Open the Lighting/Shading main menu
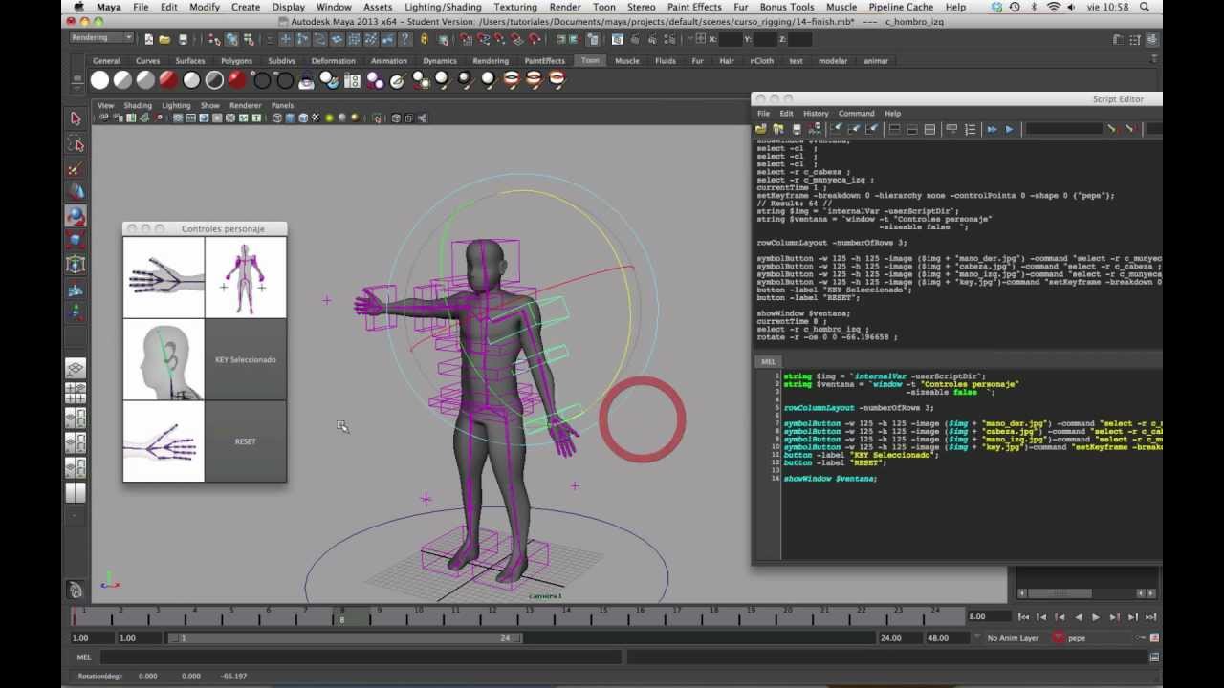Screen dimensions: 1224x688 443,7
